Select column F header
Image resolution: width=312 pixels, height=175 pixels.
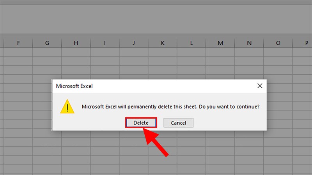point(18,43)
